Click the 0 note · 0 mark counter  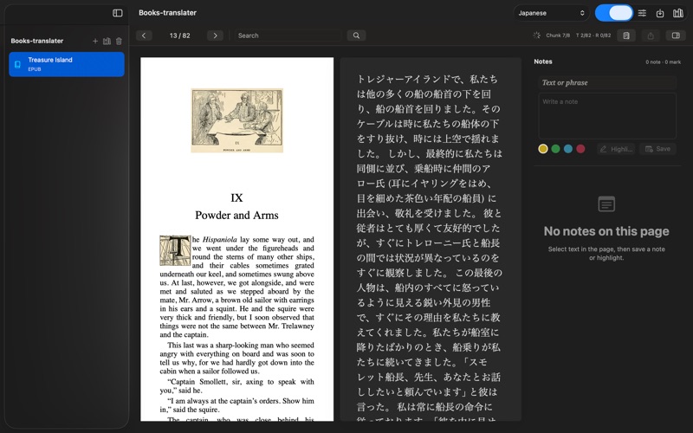[x=663, y=62]
